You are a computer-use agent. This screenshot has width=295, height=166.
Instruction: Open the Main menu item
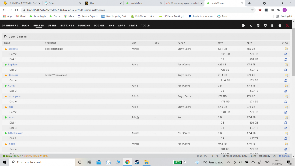coord(26,26)
